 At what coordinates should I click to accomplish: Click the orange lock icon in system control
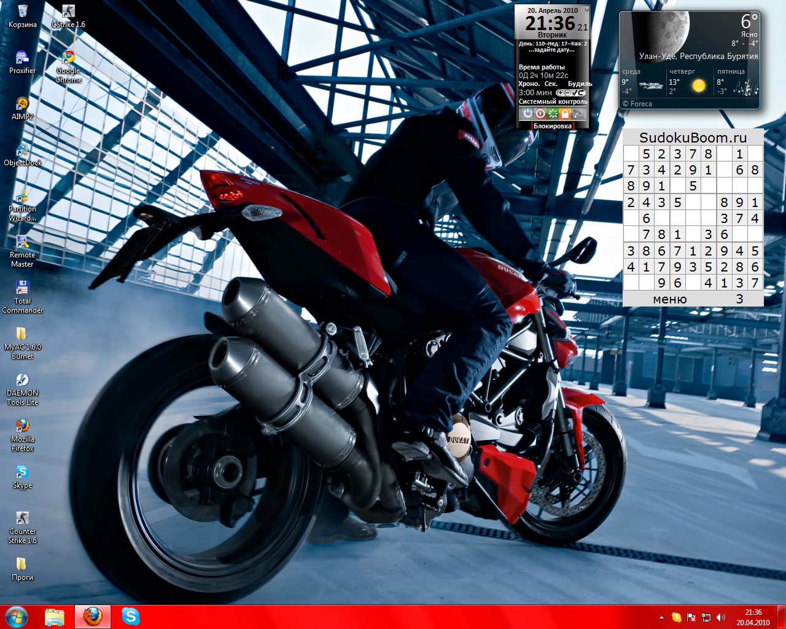click(x=564, y=114)
